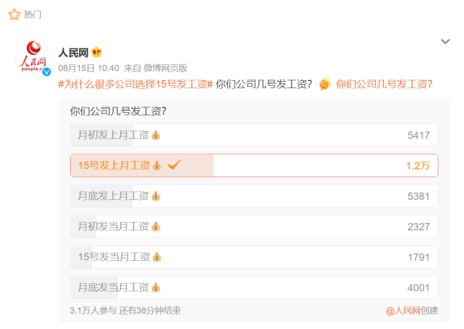Click the hot star icon
Viewport: 464px width, 329px height.
[x=14, y=15]
